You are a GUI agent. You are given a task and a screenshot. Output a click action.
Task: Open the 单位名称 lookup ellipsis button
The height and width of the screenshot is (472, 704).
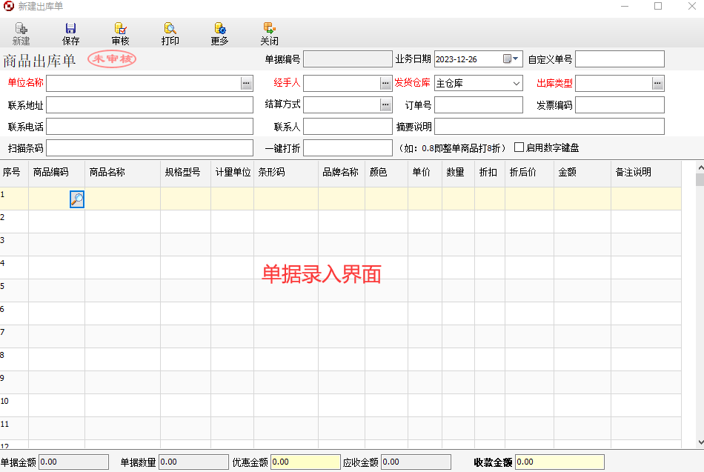(247, 84)
